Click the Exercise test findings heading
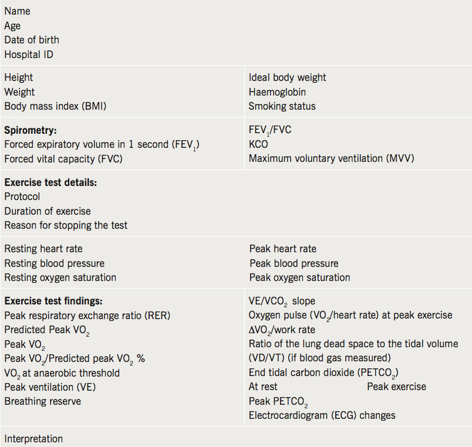This screenshot has width=472, height=447. [x=53, y=301]
